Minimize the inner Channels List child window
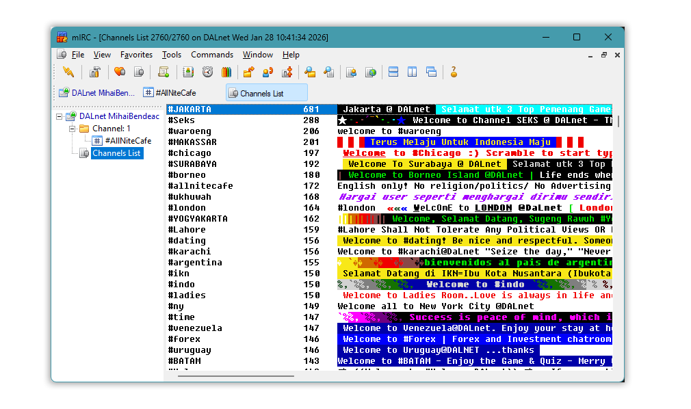The width and height of the screenshot is (691, 409). click(590, 55)
